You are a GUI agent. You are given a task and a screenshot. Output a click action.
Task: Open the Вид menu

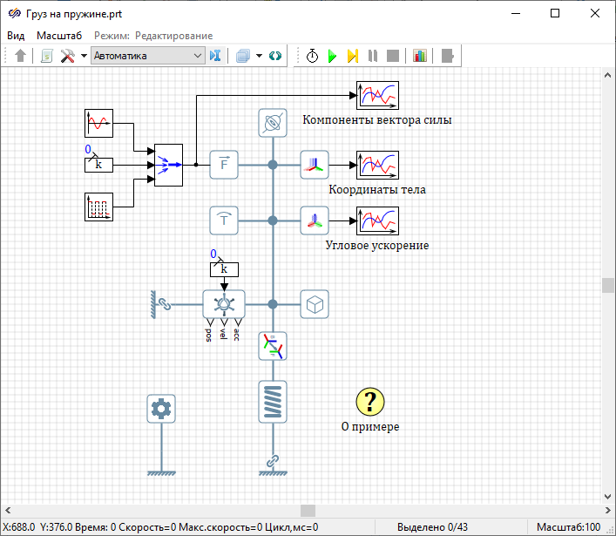click(16, 36)
